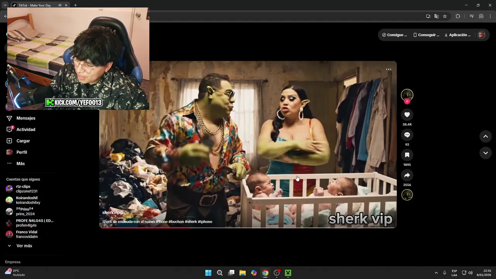
Task: Follow creator via red plus badge
Action: (407, 101)
